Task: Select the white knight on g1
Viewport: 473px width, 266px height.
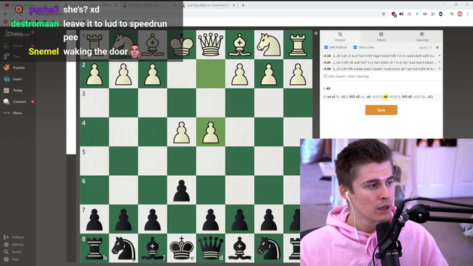Action: pyautogui.click(x=123, y=44)
